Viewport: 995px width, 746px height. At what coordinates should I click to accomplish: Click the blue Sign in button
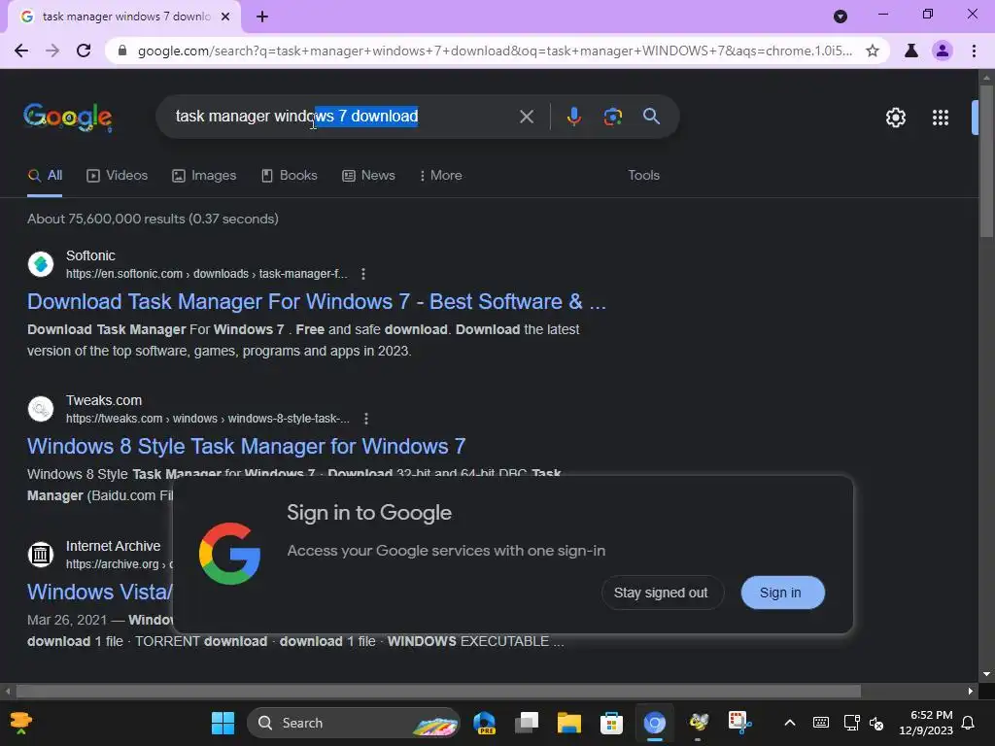pyautogui.click(x=782, y=593)
